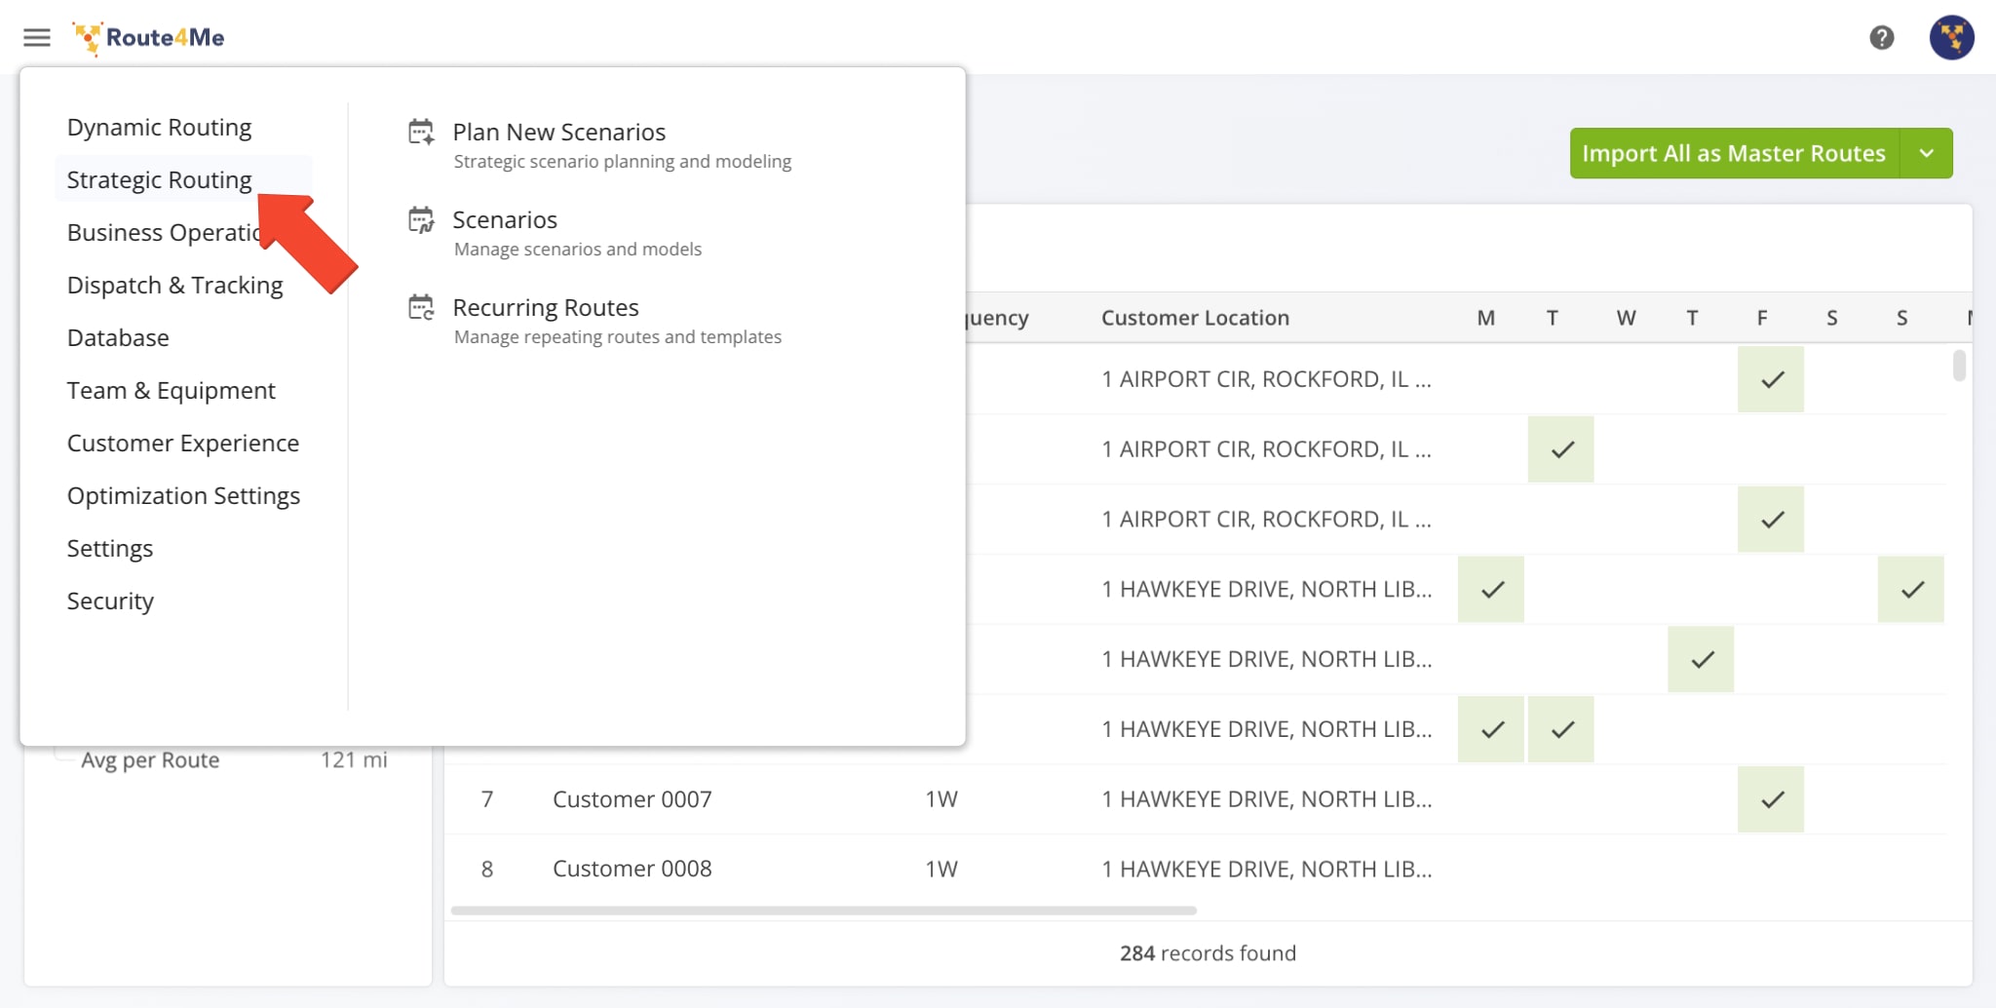
Task: Open the hamburger navigation menu
Action: click(36, 37)
